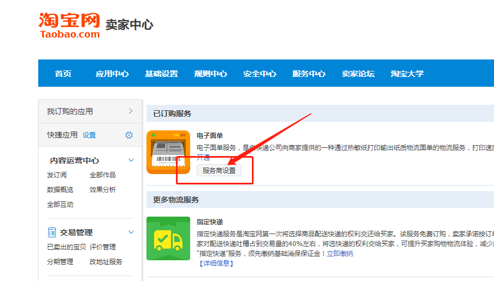Open the 【详细信息】 link

pyautogui.click(x=216, y=264)
